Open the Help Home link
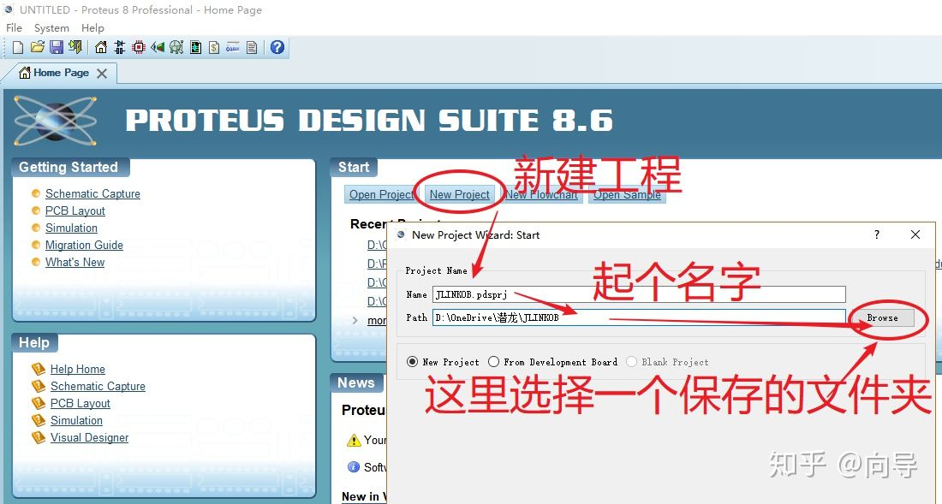This screenshot has width=942, height=504. (x=77, y=369)
